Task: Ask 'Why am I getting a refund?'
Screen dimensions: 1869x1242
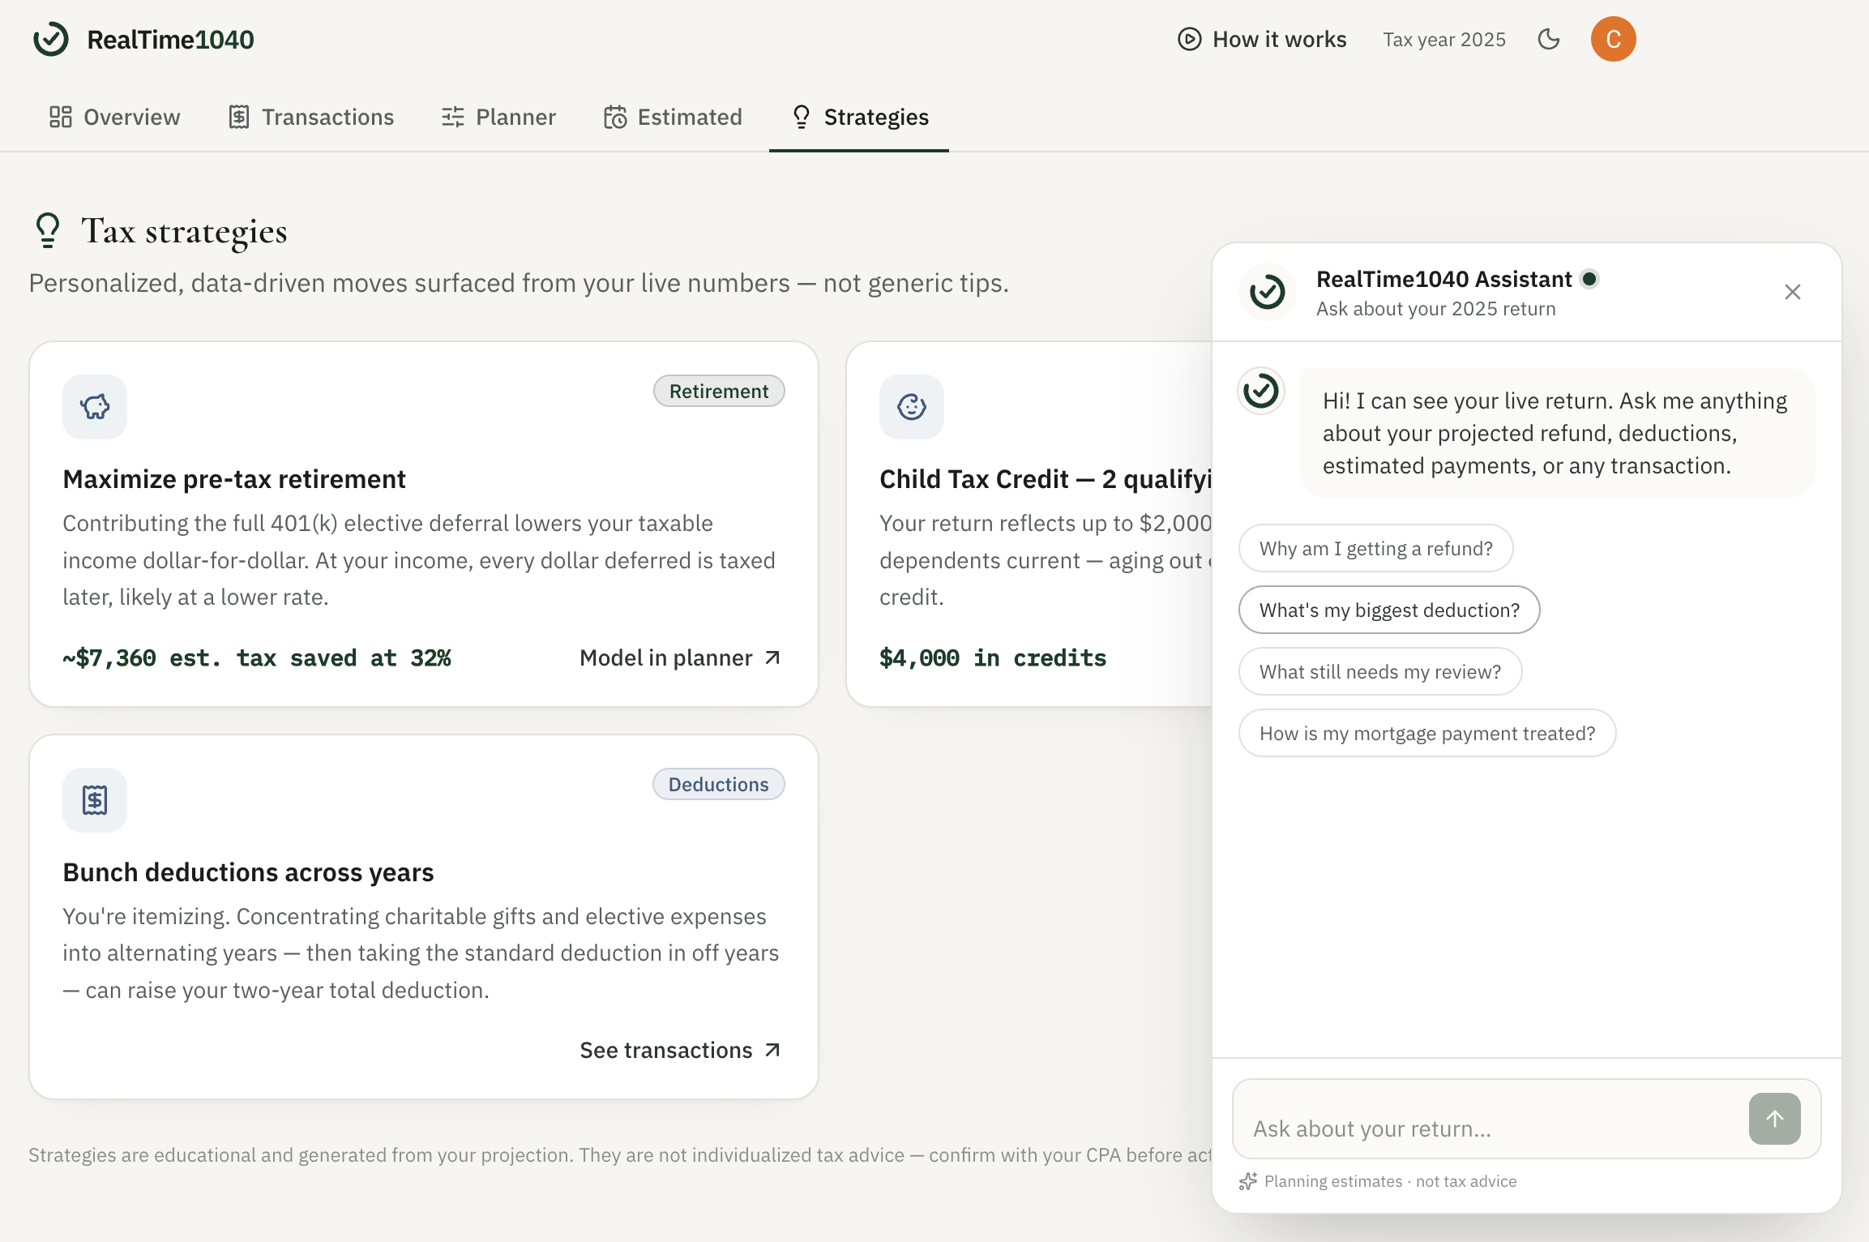Action: click(x=1375, y=548)
